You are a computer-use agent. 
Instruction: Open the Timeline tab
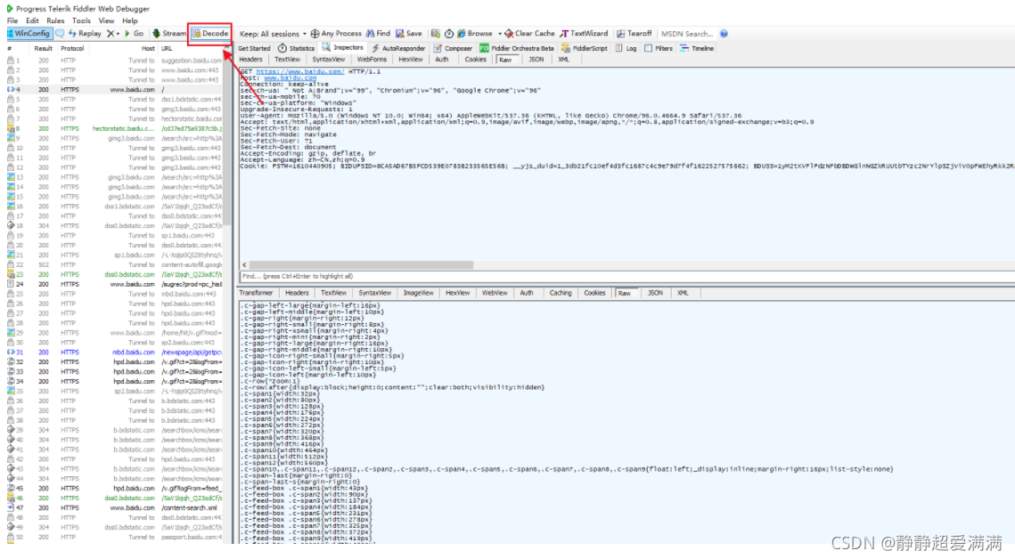697,48
